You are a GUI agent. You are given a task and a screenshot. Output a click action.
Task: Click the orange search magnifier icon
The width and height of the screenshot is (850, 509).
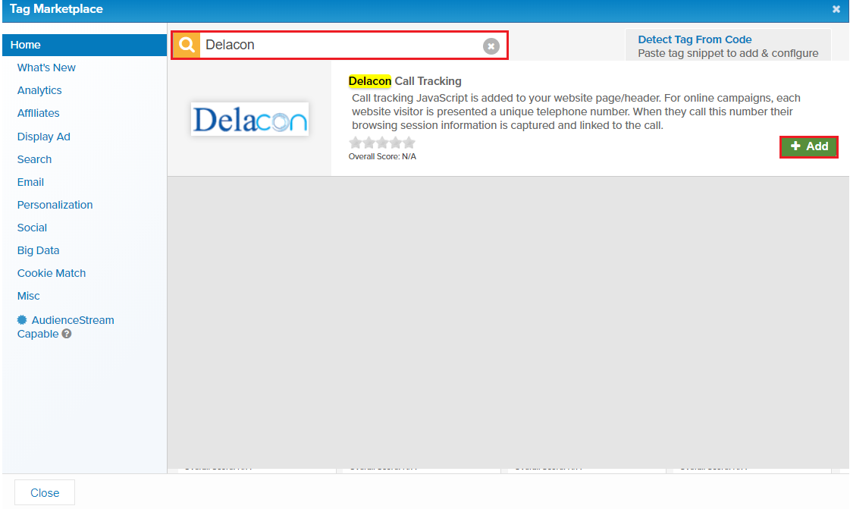(187, 45)
